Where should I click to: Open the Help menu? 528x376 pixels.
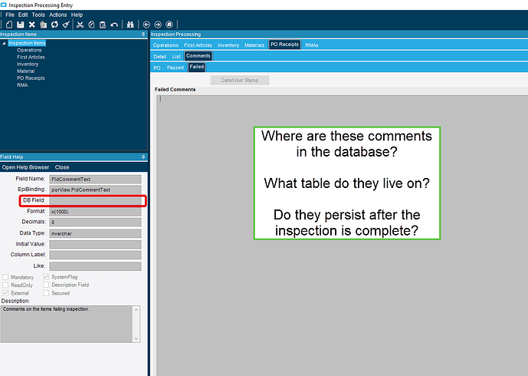point(77,15)
